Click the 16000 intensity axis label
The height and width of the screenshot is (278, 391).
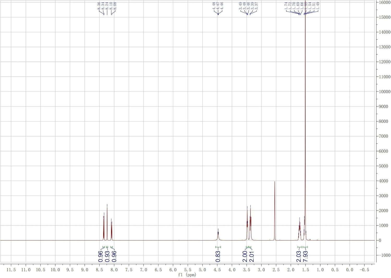[384, 2]
